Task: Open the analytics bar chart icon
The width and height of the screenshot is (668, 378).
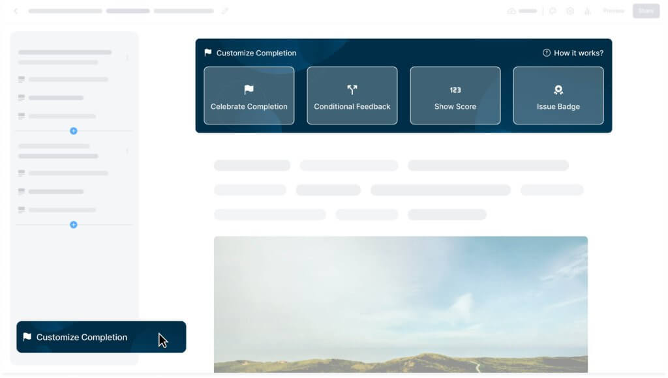Action: [588, 11]
